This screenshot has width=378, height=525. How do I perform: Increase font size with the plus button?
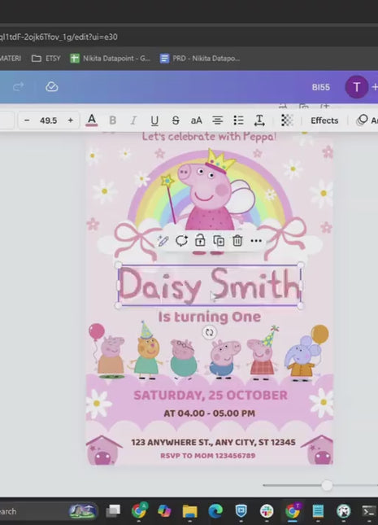[x=70, y=120]
